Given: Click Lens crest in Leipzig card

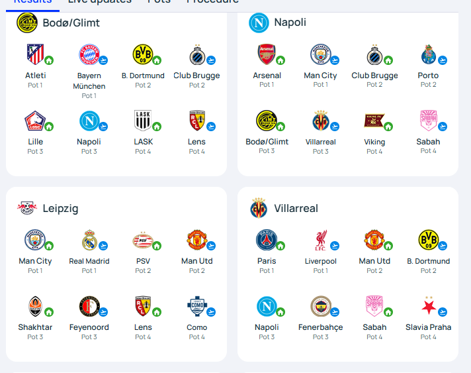Looking at the screenshot, I should pos(143,306).
